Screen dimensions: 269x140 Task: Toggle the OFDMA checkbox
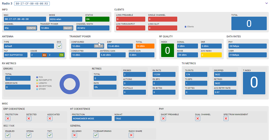point(29,135)
